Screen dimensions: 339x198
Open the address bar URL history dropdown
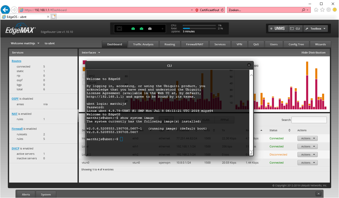pos(192,10)
